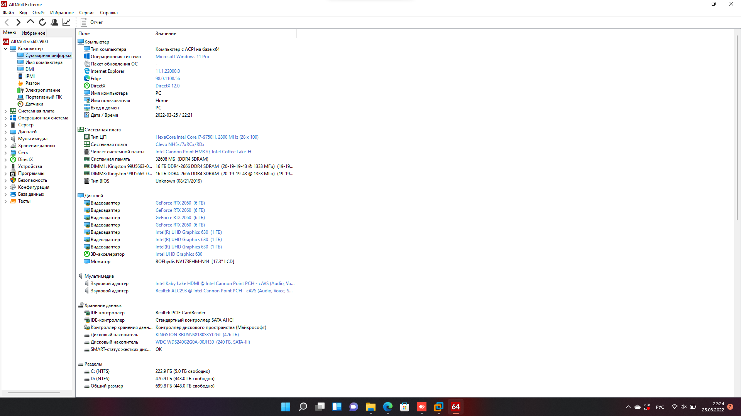Open the Файл menu

[x=8, y=13]
